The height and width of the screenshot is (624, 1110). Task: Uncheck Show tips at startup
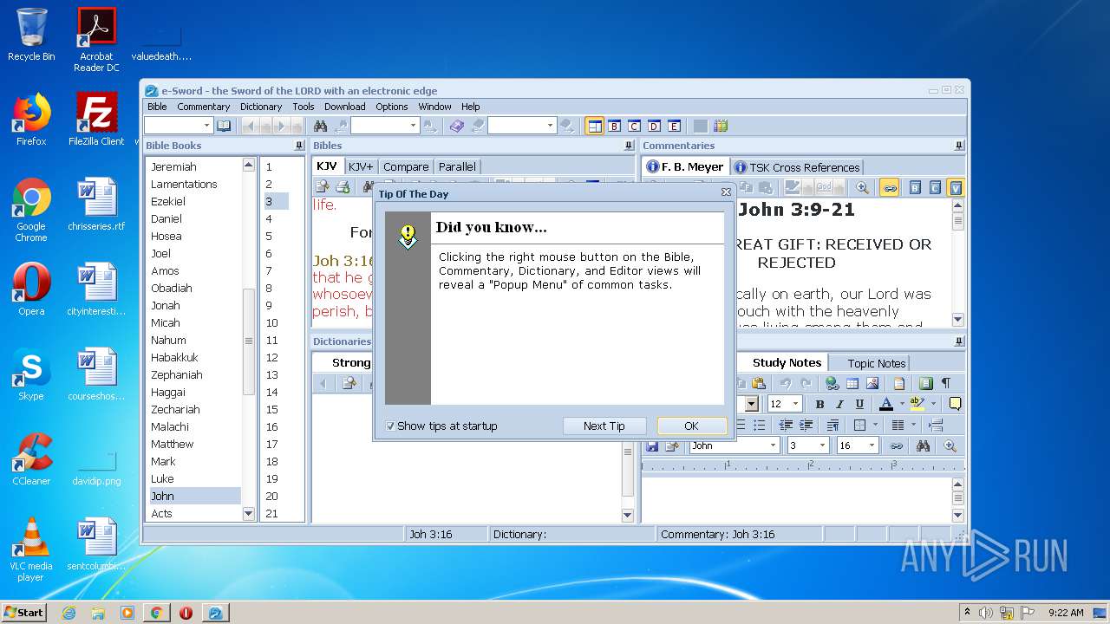(390, 426)
